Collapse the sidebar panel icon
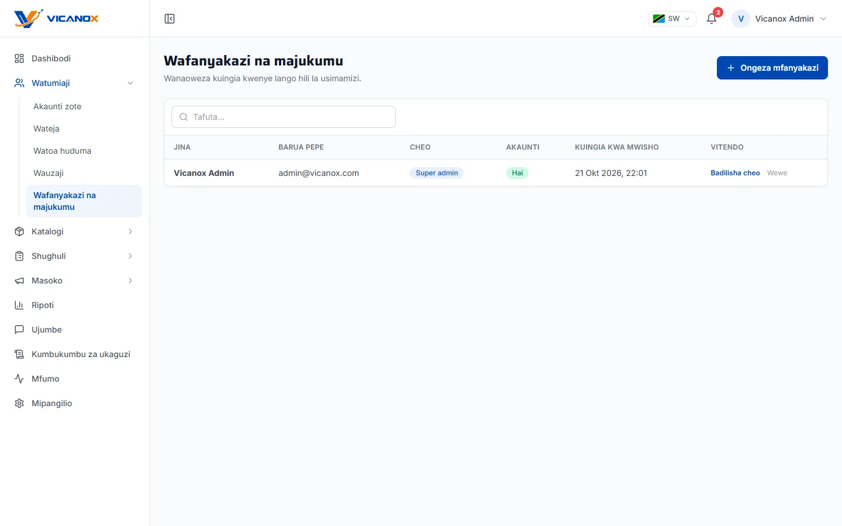842x526 pixels. pos(170,19)
